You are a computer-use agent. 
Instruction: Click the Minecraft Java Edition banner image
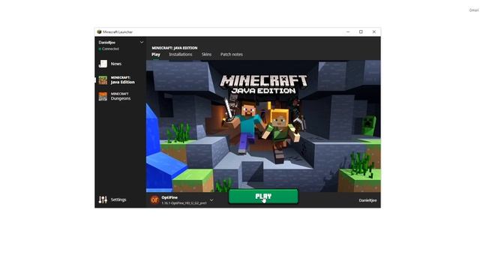(x=263, y=126)
